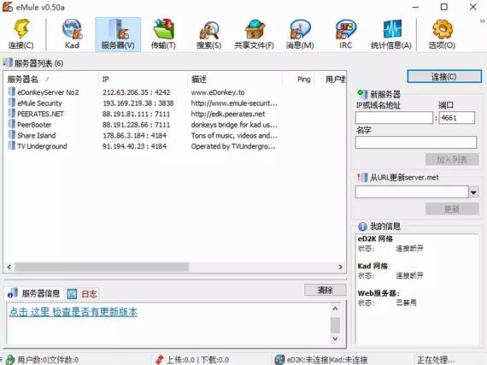Click the log pane vertical scrollbar thumb

(x=335, y=325)
